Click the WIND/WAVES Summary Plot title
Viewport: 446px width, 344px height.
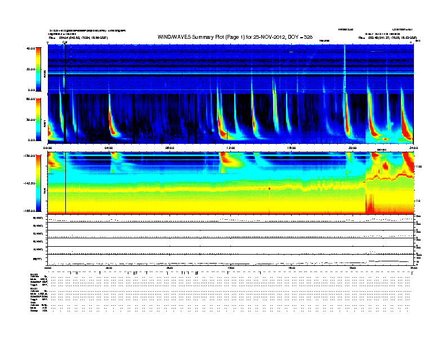pyautogui.click(x=235, y=37)
